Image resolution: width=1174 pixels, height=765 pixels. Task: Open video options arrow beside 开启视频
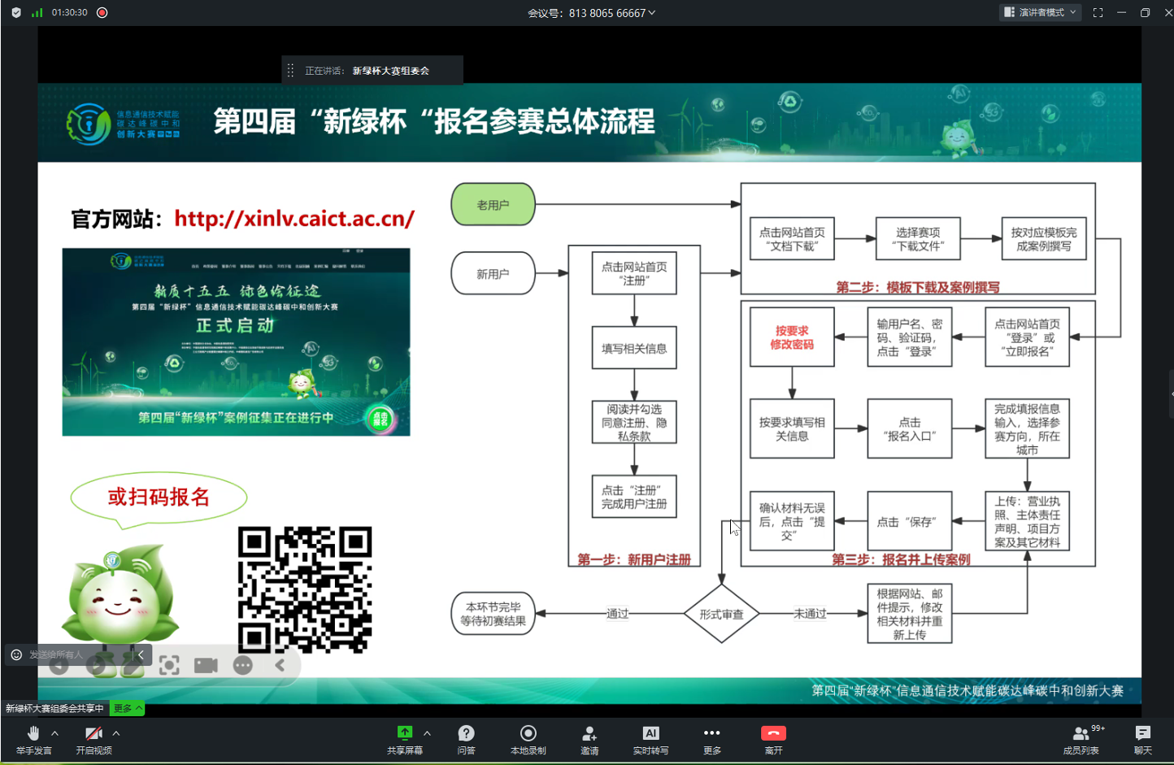click(x=116, y=733)
